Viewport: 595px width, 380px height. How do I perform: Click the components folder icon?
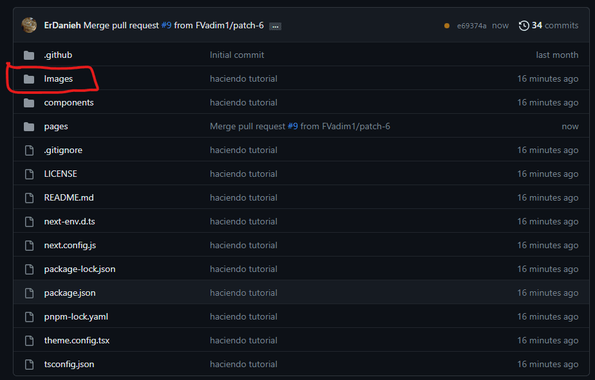(29, 103)
